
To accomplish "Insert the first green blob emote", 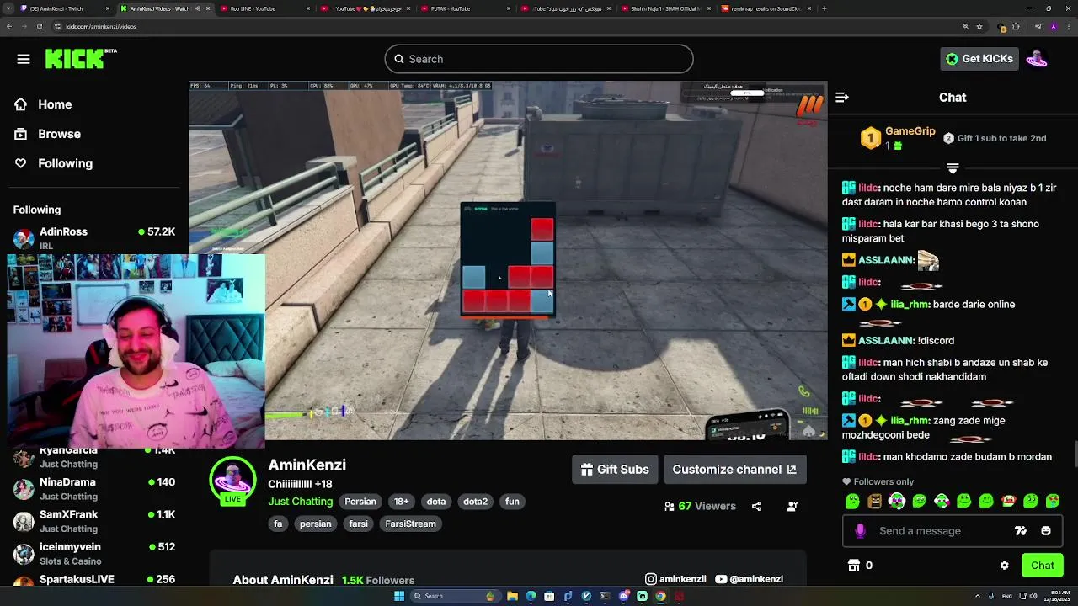I will click(x=852, y=502).
